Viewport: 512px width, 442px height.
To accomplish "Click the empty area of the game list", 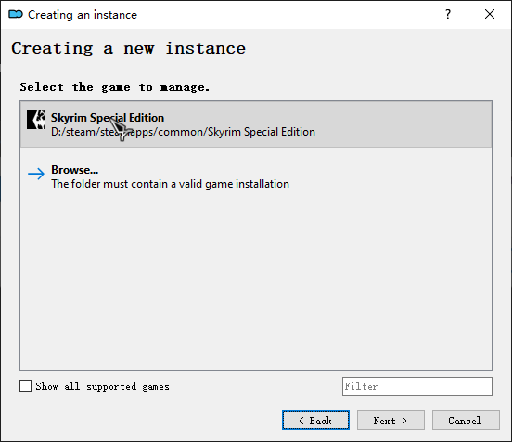I will tap(256, 281).
